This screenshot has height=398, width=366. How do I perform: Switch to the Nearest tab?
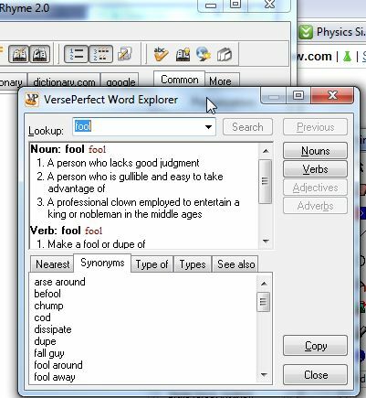(53, 264)
